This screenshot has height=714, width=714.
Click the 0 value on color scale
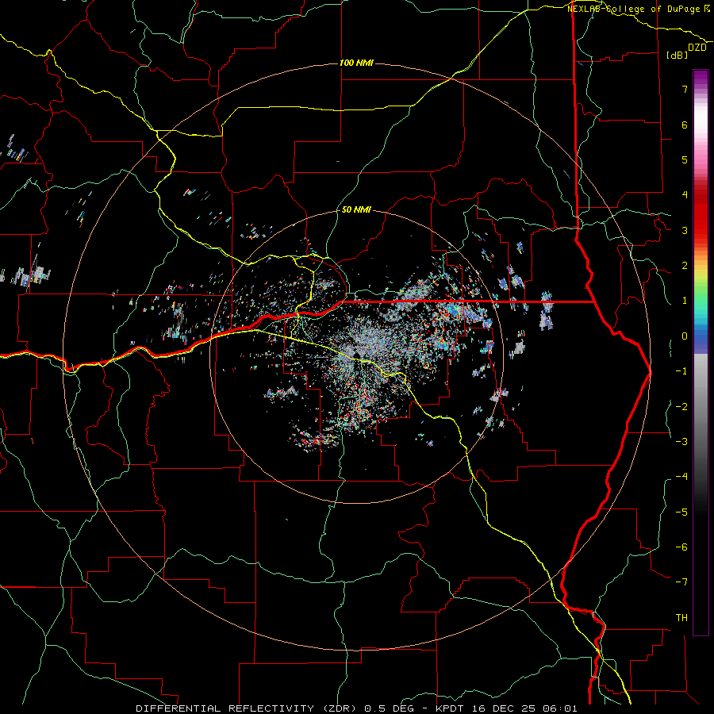click(x=685, y=336)
